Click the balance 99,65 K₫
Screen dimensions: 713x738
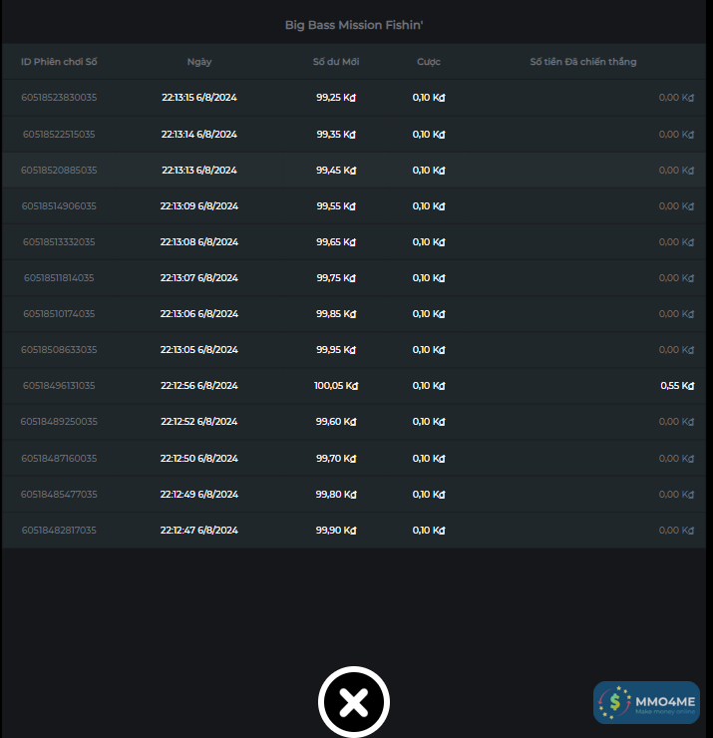click(x=336, y=242)
